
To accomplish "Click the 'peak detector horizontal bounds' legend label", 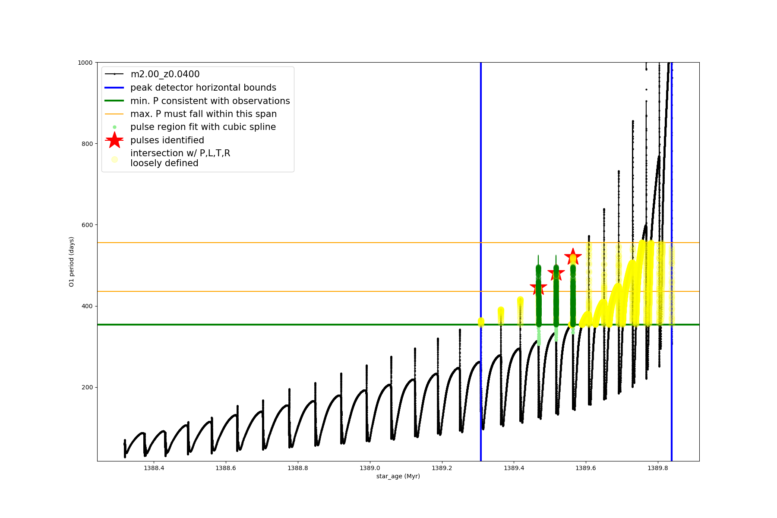I will point(203,88).
